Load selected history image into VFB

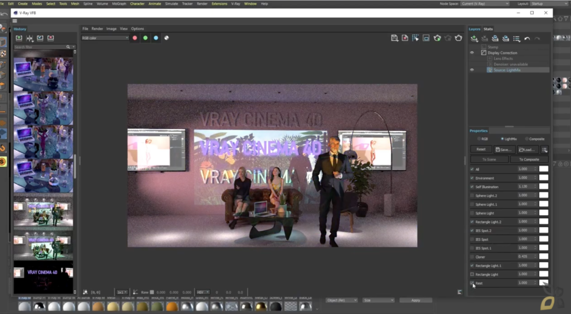click(40, 38)
